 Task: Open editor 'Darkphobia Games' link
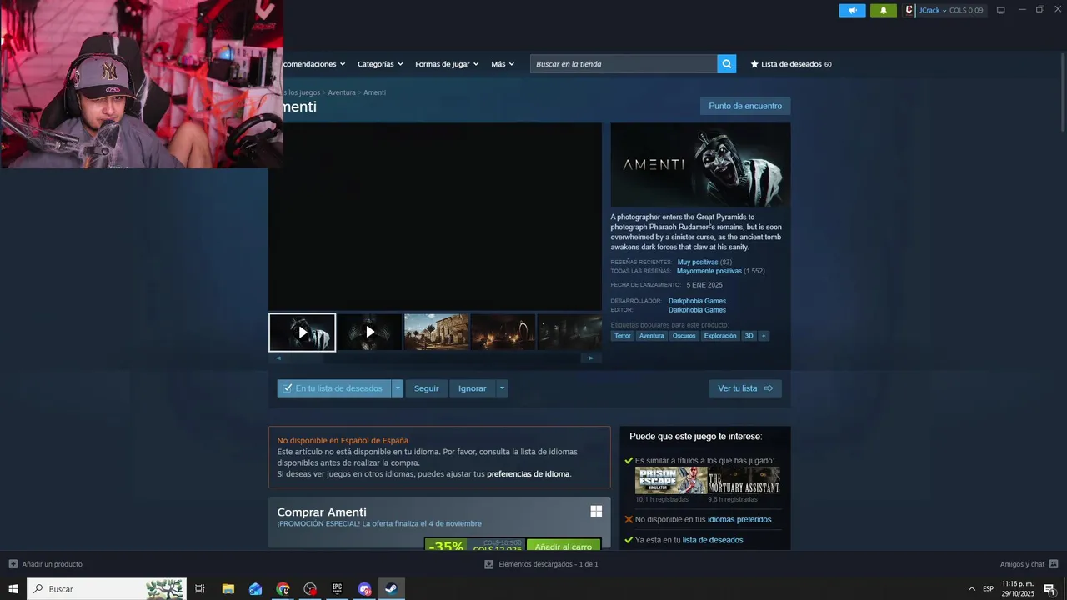pyautogui.click(x=697, y=310)
